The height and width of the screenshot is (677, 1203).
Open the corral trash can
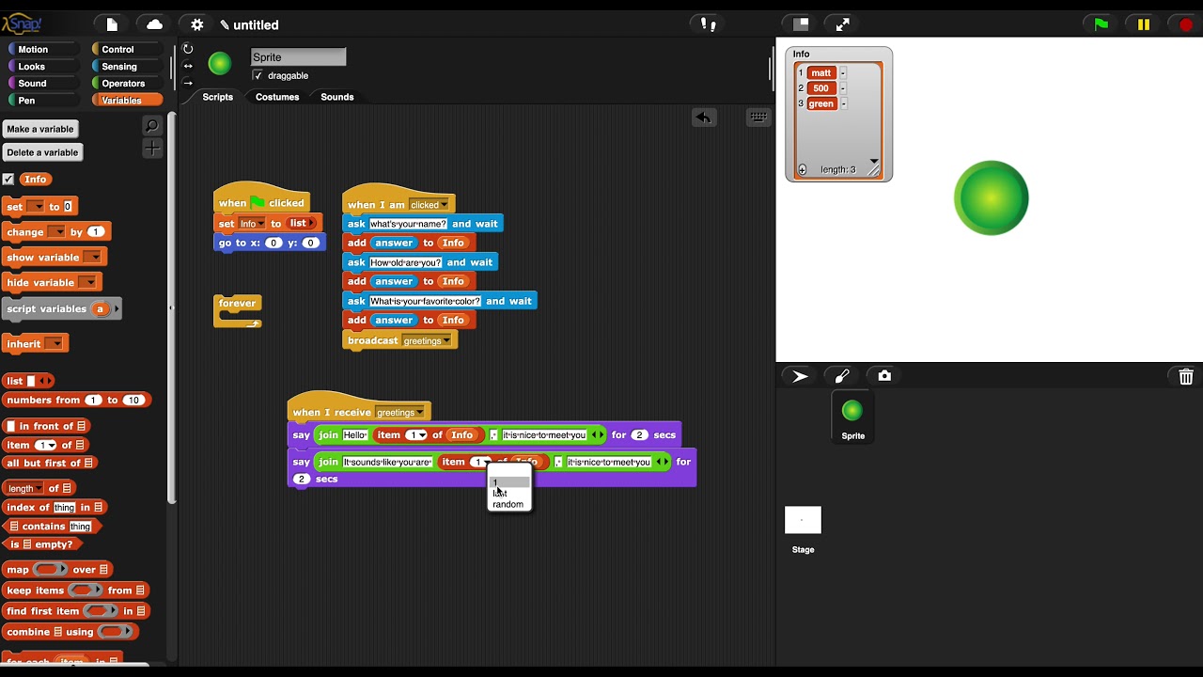(x=1185, y=376)
